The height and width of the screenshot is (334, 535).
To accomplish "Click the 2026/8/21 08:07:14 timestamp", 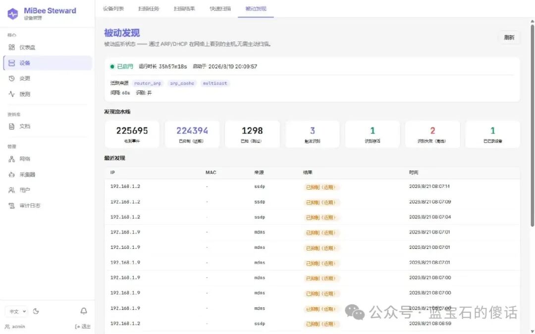I will (429, 187).
